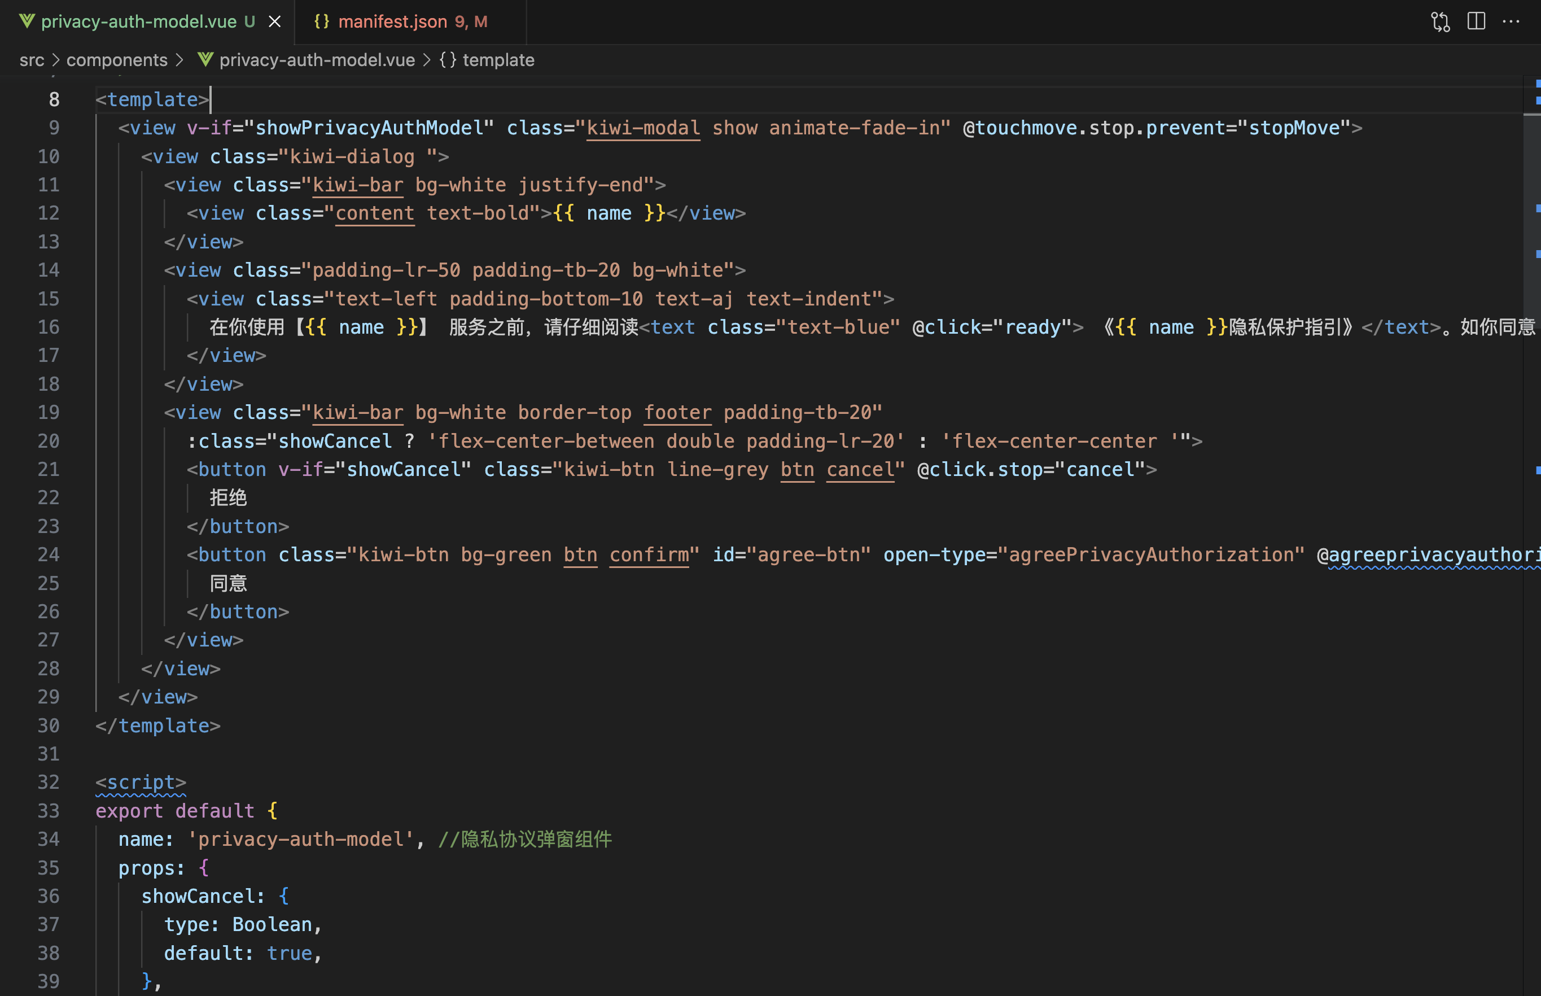The image size is (1541, 996).
Task: Expand privacy-auth-model.vue breadcrumb file list
Action: click(317, 60)
